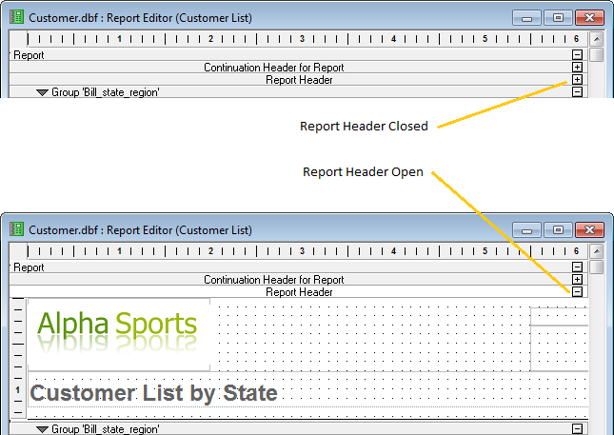
Task: Click the horizontal ruler at mark 3 in top window
Action: [302, 39]
